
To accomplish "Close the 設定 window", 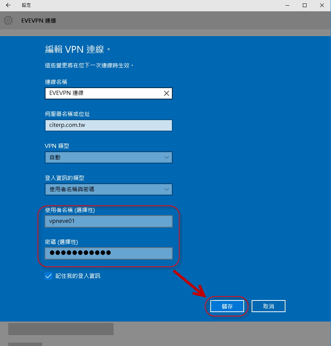I will coord(322,5).
